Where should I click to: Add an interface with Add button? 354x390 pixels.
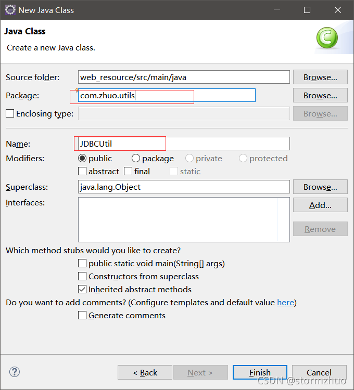(x=320, y=205)
